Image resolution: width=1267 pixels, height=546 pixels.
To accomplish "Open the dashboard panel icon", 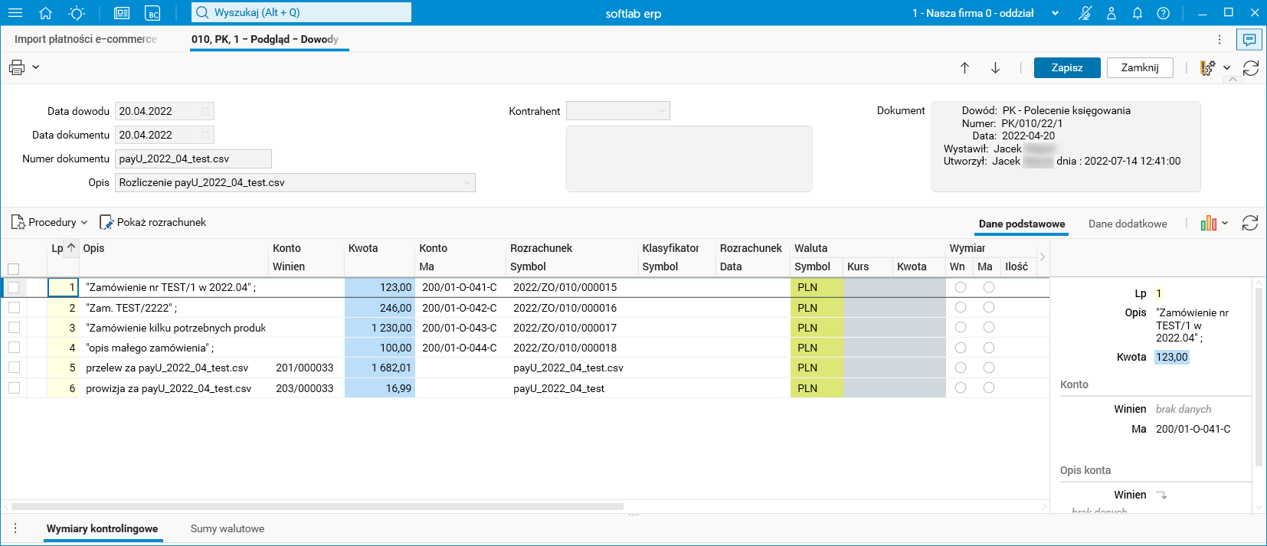I will pyautogui.click(x=122, y=13).
